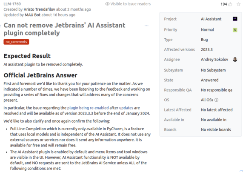The width and height of the screenshot is (243, 172).
Task: Open Hristo Trendafilov's profile
Action: click(39, 9)
